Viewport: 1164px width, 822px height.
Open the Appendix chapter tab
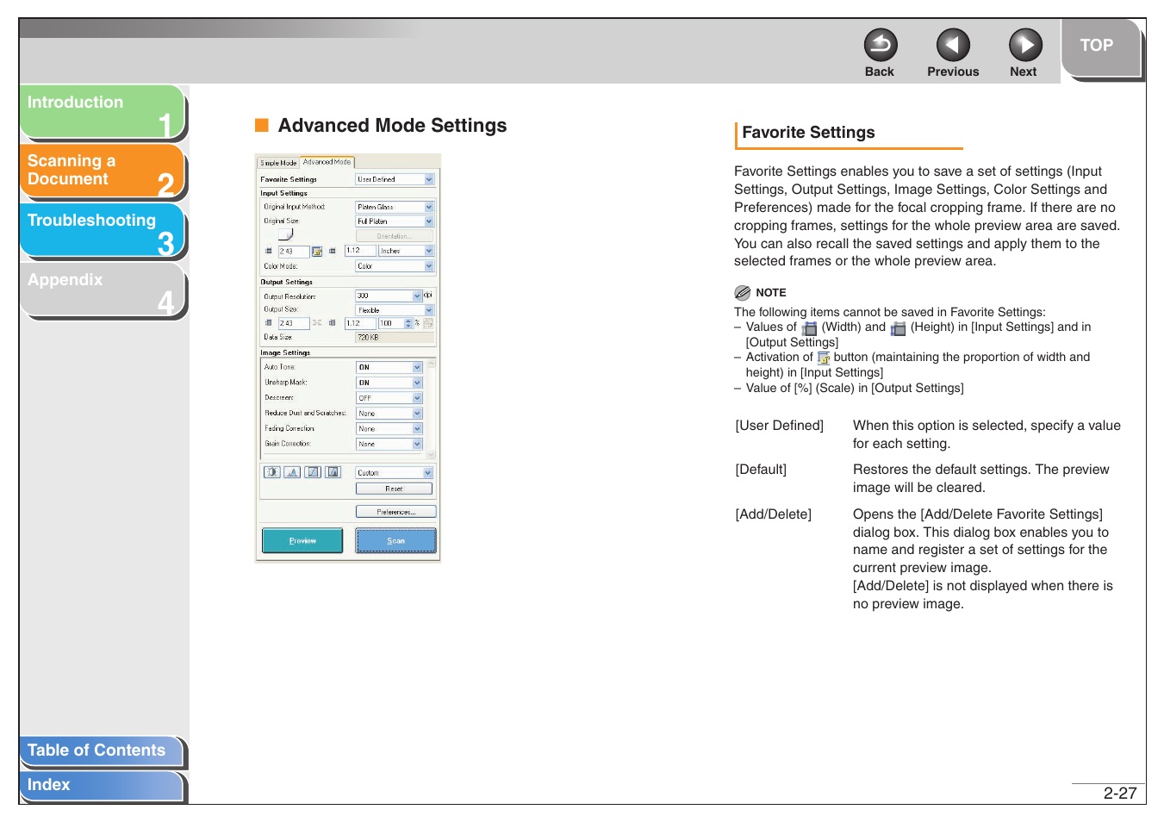click(102, 289)
